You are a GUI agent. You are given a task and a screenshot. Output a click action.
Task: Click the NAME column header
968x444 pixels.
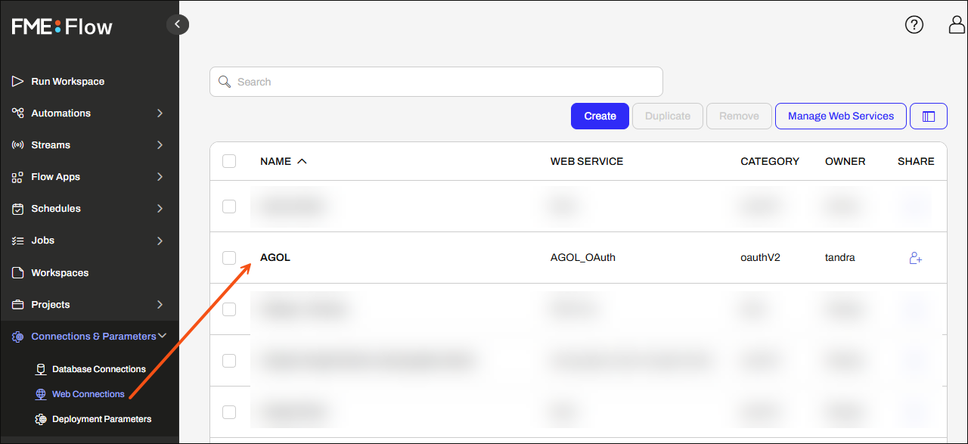pyautogui.click(x=275, y=161)
